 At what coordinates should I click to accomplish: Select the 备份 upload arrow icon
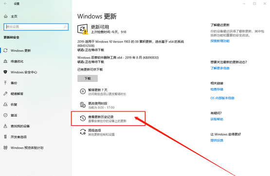[x=5, y=83]
